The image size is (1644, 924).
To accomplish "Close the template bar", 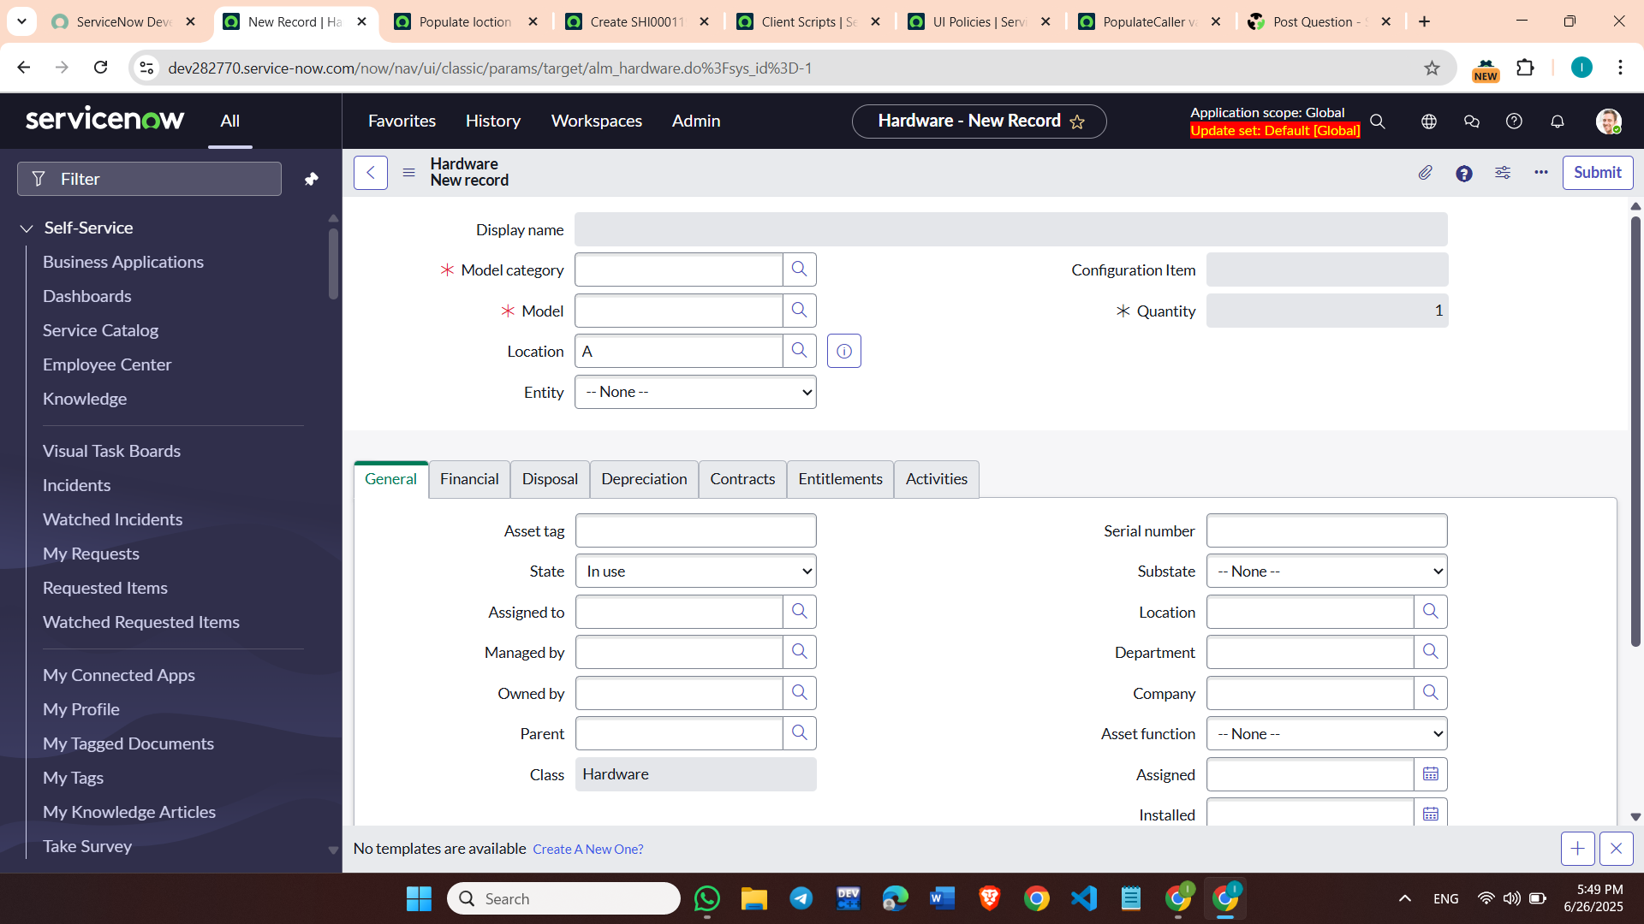I will click(1616, 849).
